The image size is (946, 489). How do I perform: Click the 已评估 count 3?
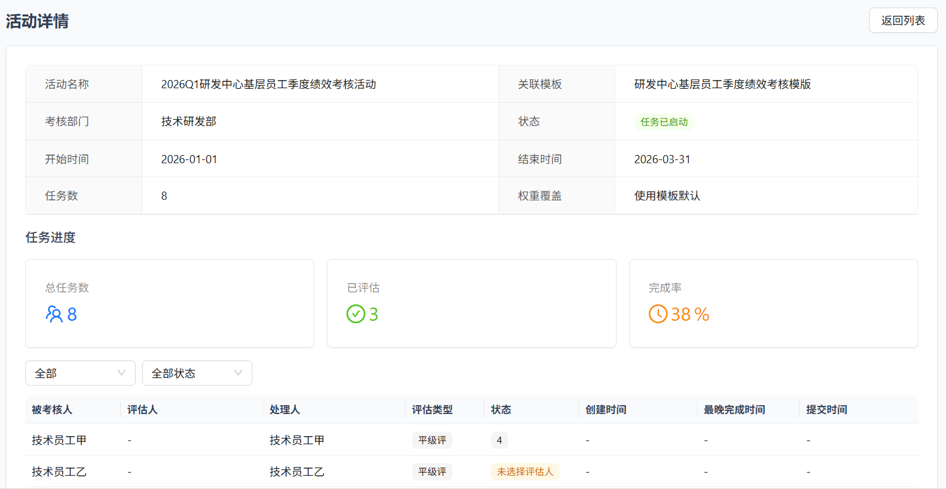(374, 314)
